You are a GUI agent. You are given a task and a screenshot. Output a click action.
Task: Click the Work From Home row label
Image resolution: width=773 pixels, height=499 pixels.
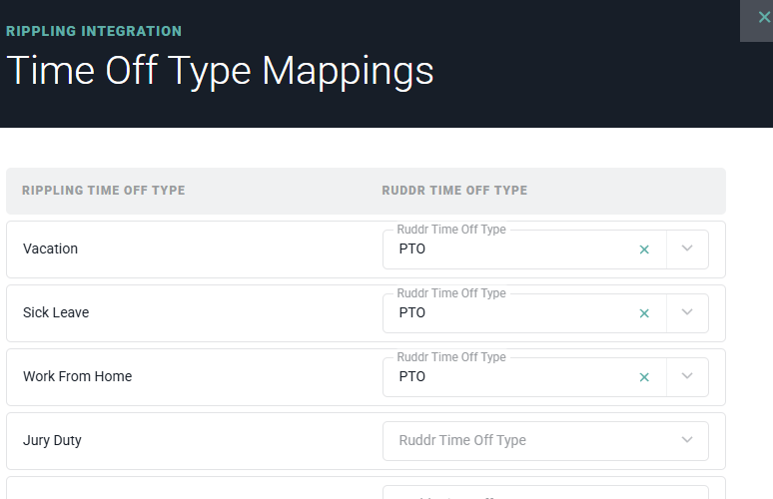coord(77,377)
